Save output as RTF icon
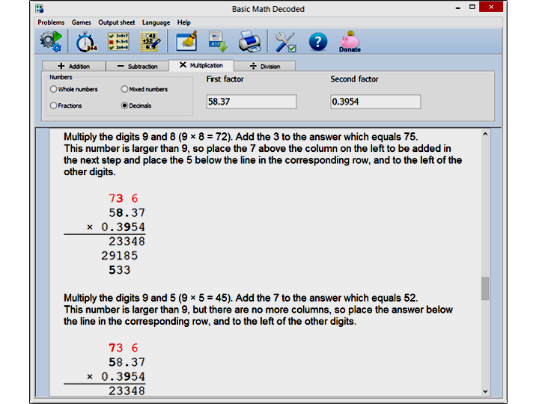This screenshot has width=539, height=404. [218, 42]
